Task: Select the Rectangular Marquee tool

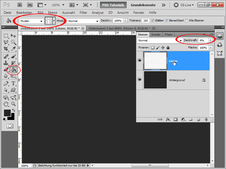Action: [6, 35]
